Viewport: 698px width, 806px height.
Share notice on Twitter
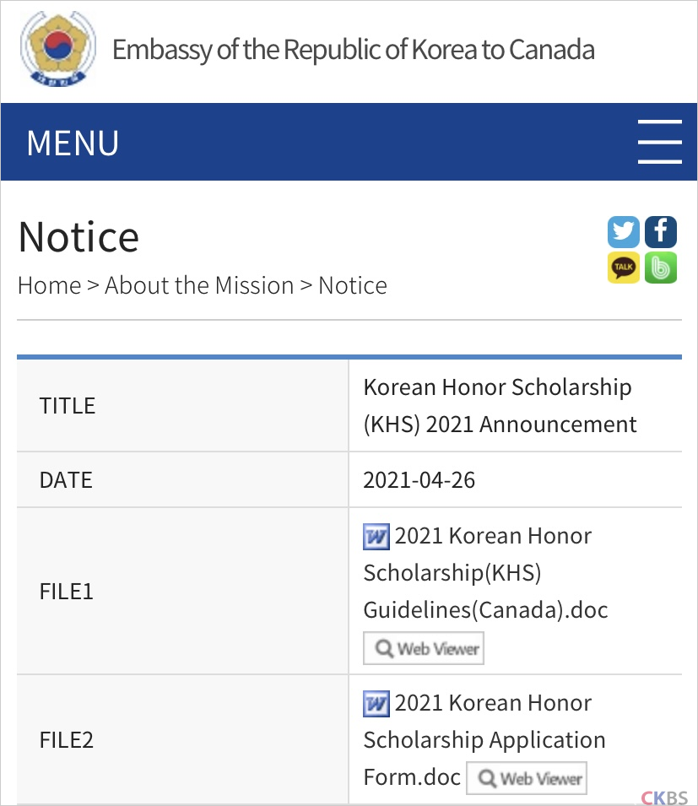point(624,232)
